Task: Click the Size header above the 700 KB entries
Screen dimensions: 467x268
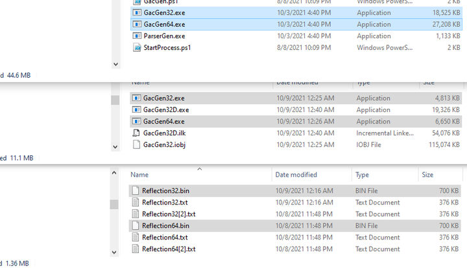Action: [x=428, y=175]
